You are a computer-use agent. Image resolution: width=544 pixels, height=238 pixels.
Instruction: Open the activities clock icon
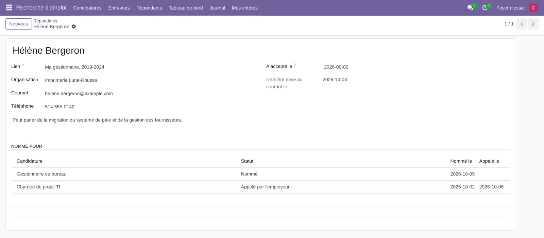pos(485,7)
